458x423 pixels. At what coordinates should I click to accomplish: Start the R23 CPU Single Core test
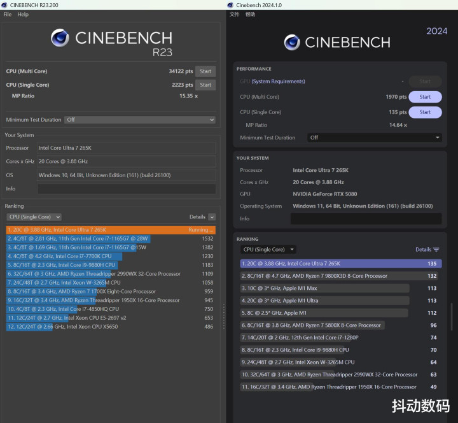tap(205, 85)
